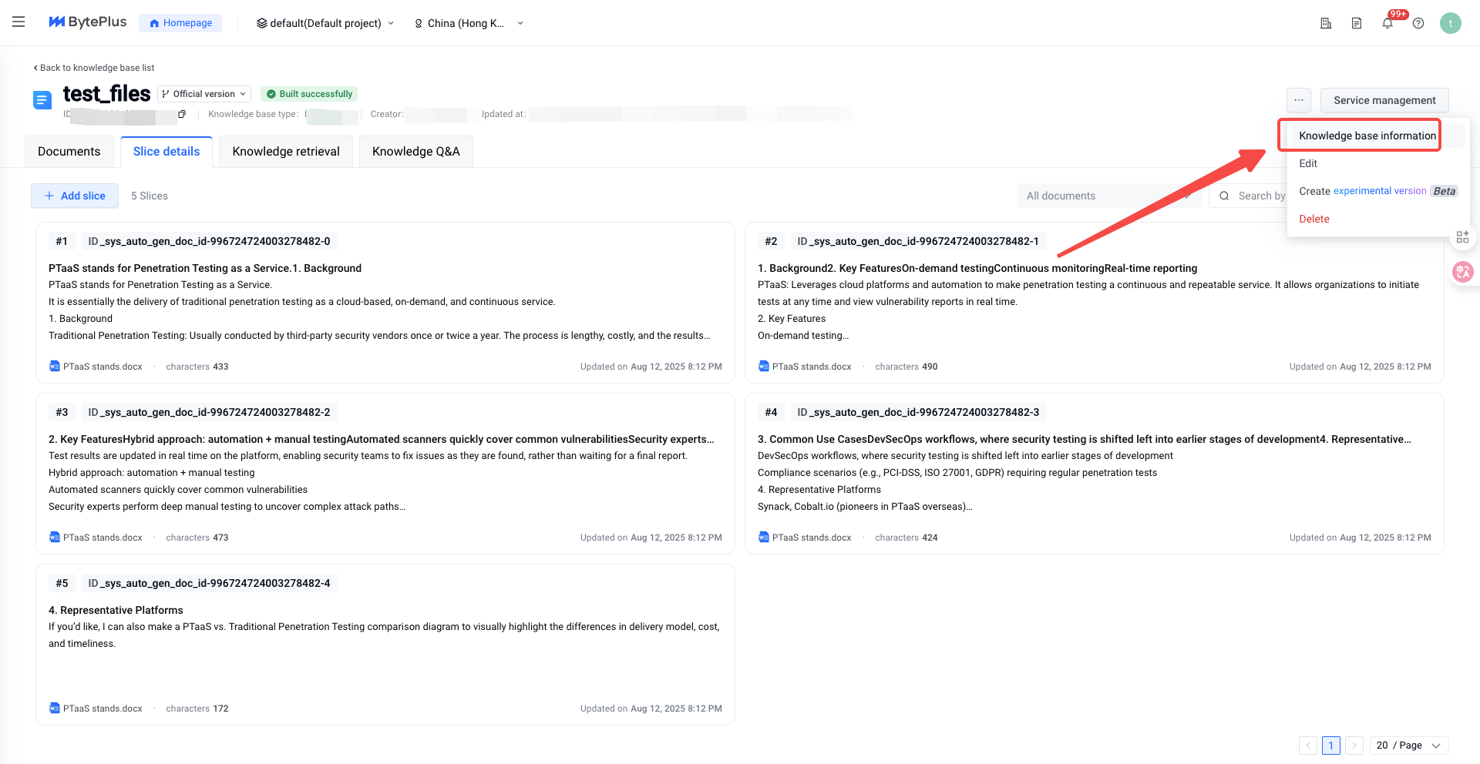Click the three-dot more options button
The height and width of the screenshot is (764, 1480).
tap(1299, 100)
